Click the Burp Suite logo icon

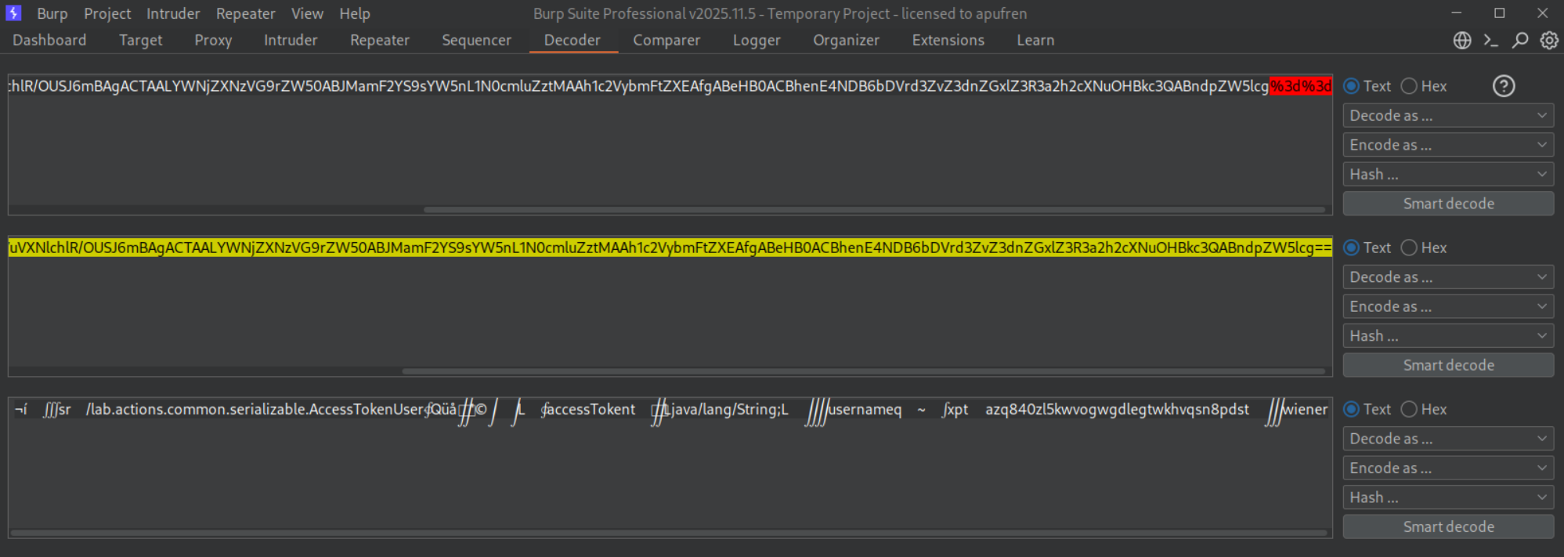[13, 13]
